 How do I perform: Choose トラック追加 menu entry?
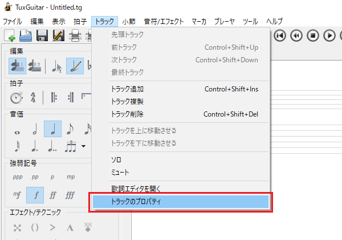[181, 89]
